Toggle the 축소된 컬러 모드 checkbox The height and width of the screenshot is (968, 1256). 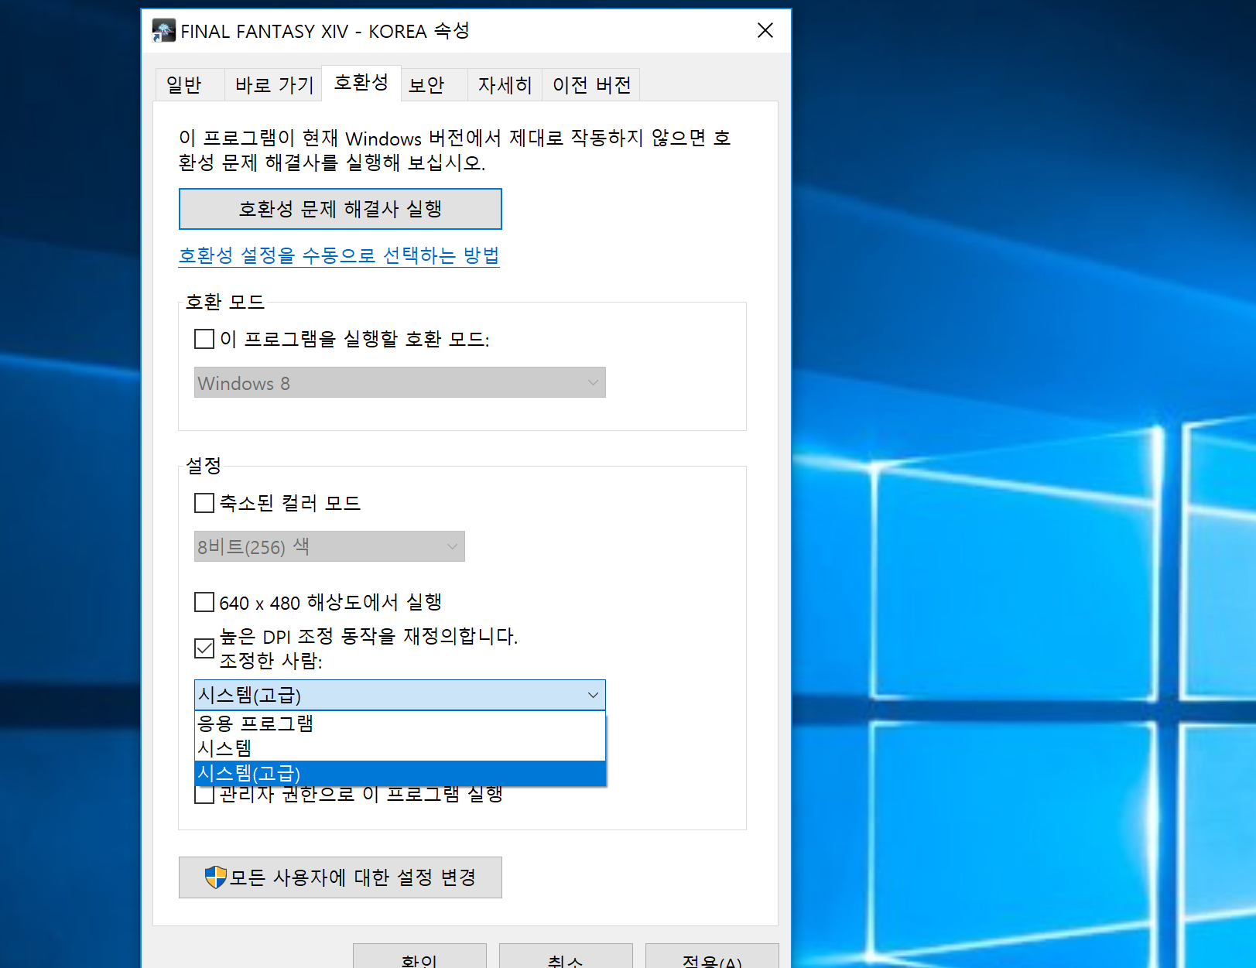coord(204,503)
